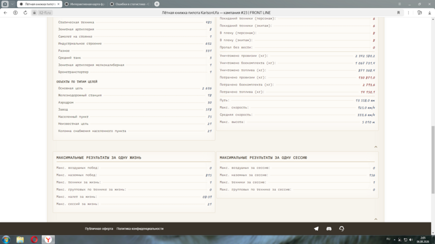Open the Telegram link in the footer

[x=316, y=228]
